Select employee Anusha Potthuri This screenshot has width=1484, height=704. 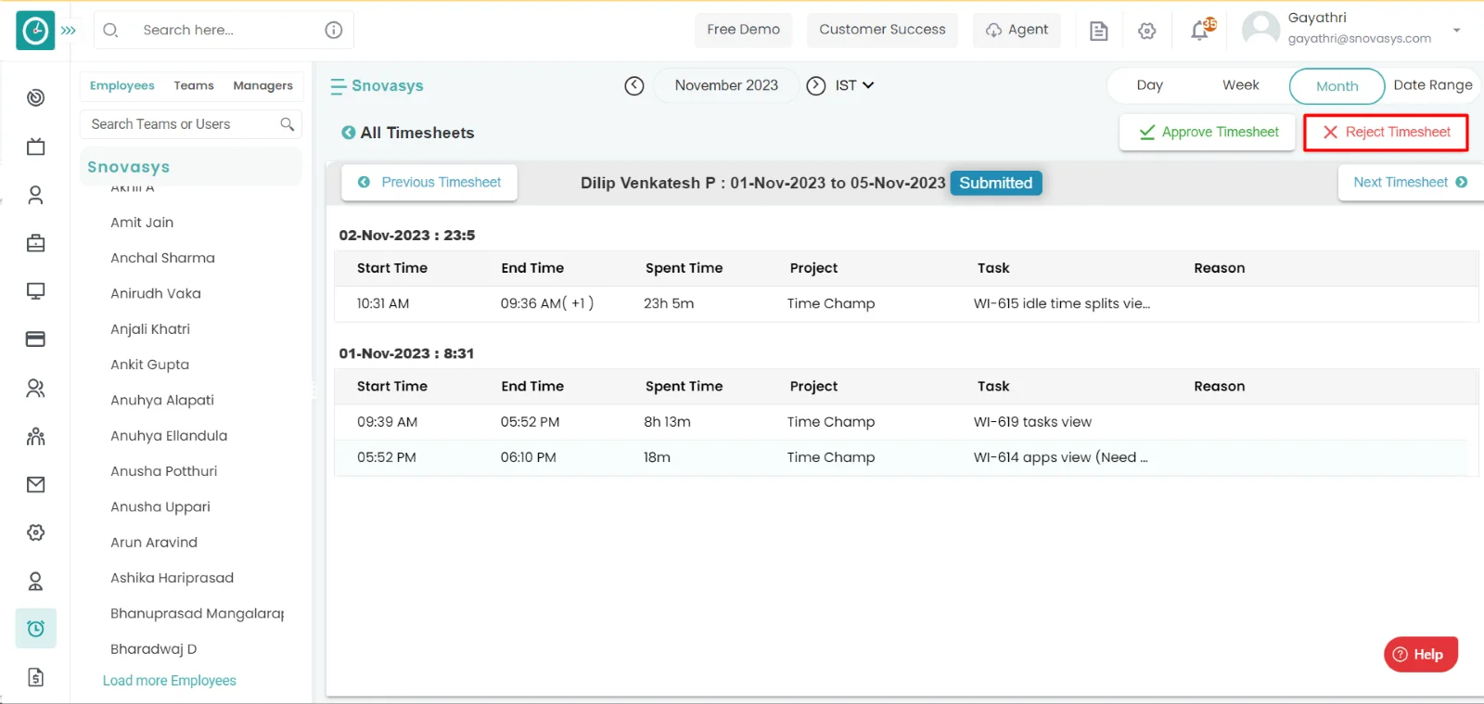point(164,471)
